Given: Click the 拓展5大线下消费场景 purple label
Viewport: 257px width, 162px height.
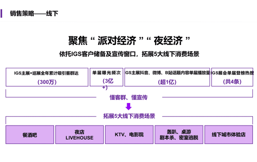Looking at the screenshot, I should 129,116.
